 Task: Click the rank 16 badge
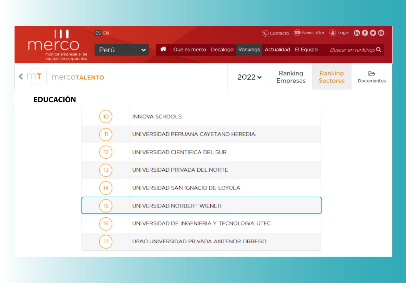pos(106,224)
